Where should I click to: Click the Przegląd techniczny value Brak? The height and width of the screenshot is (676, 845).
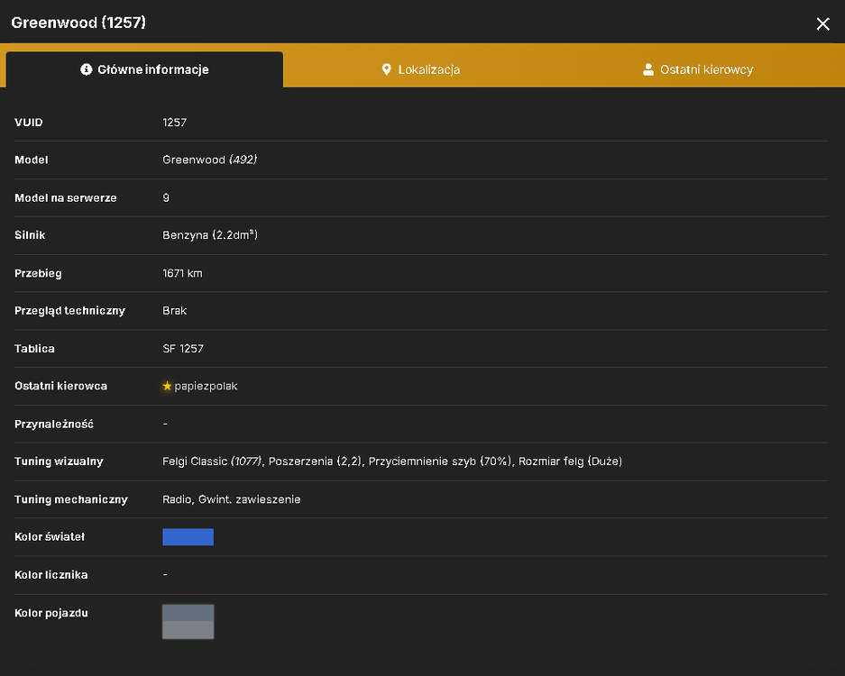click(175, 311)
